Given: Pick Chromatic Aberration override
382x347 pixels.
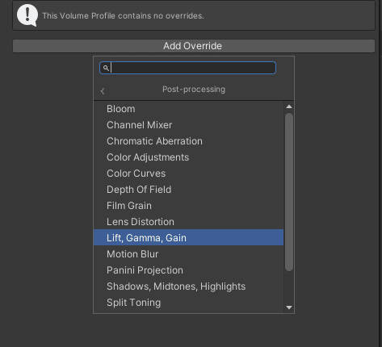Looking at the screenshot, I should pyautogui.click(x=188, y=141).
